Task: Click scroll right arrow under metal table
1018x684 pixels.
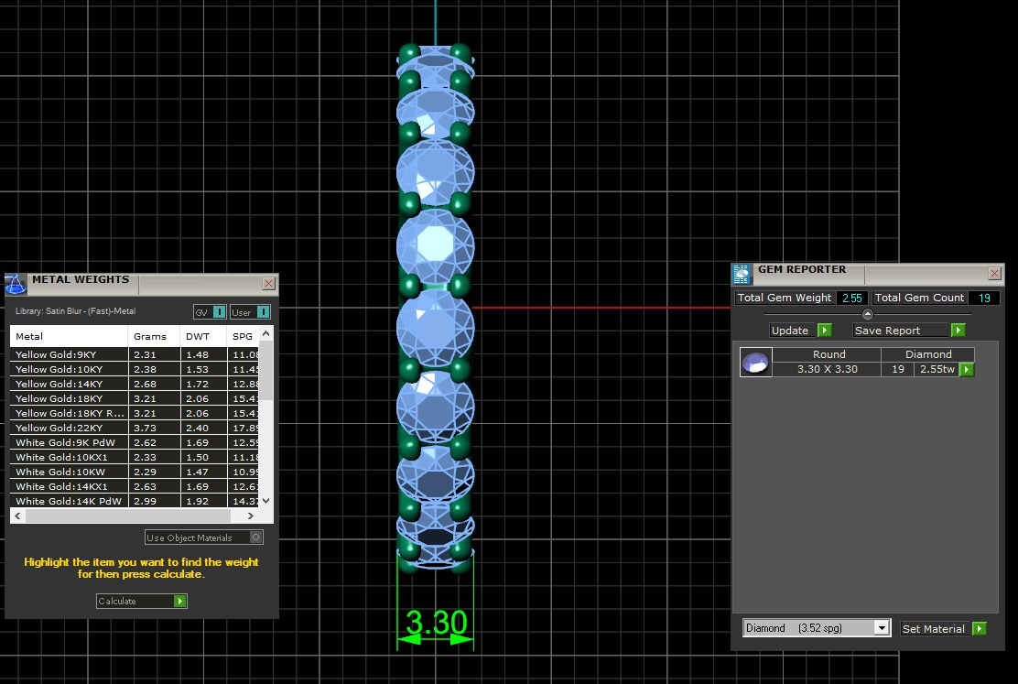Action: (251, 516)
